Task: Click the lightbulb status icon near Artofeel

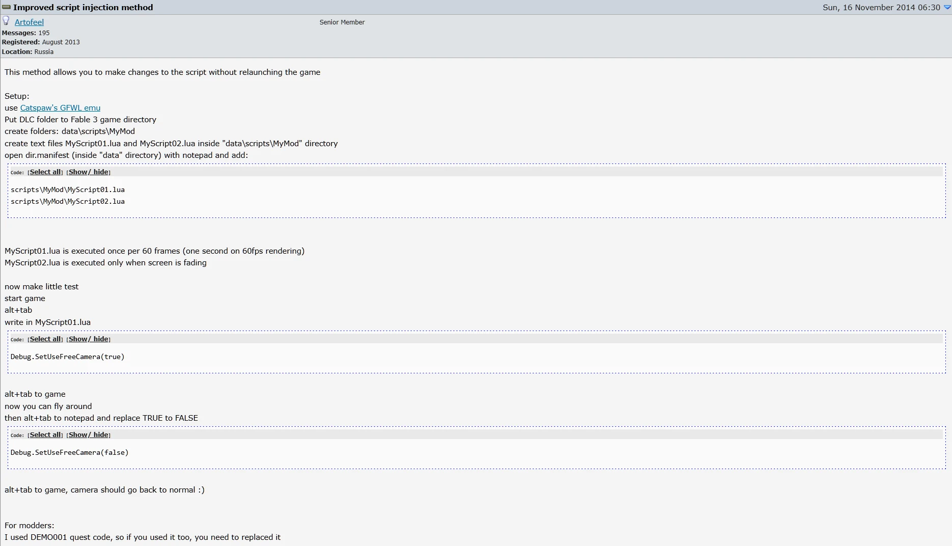Action: (x=6, y=21)
